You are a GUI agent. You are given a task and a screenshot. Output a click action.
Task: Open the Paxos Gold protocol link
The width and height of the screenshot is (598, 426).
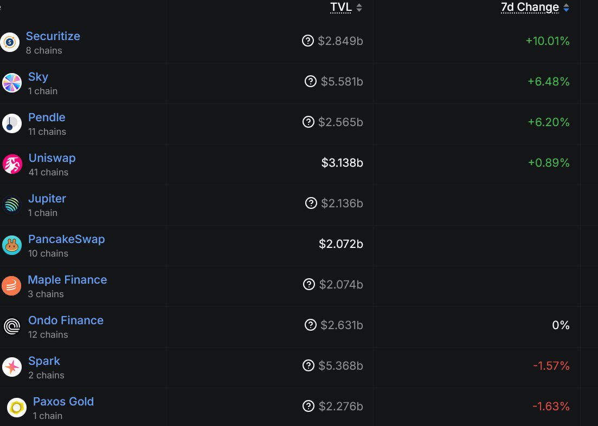(x=63, y=401)
